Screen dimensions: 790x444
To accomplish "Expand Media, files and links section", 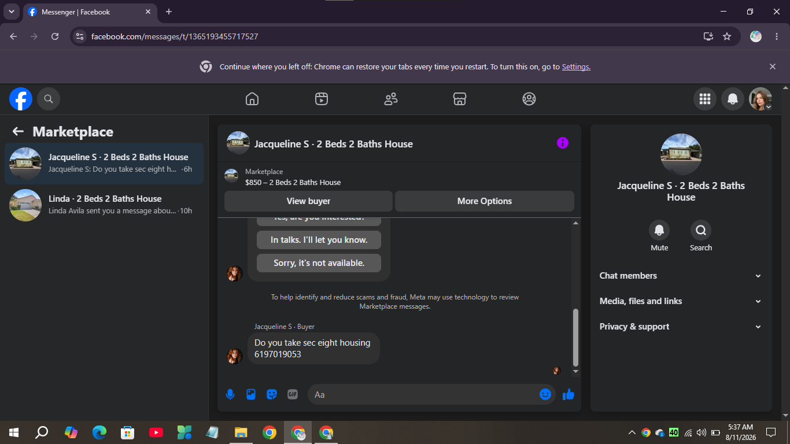I will pyautogui.click(x=681, y=301).
